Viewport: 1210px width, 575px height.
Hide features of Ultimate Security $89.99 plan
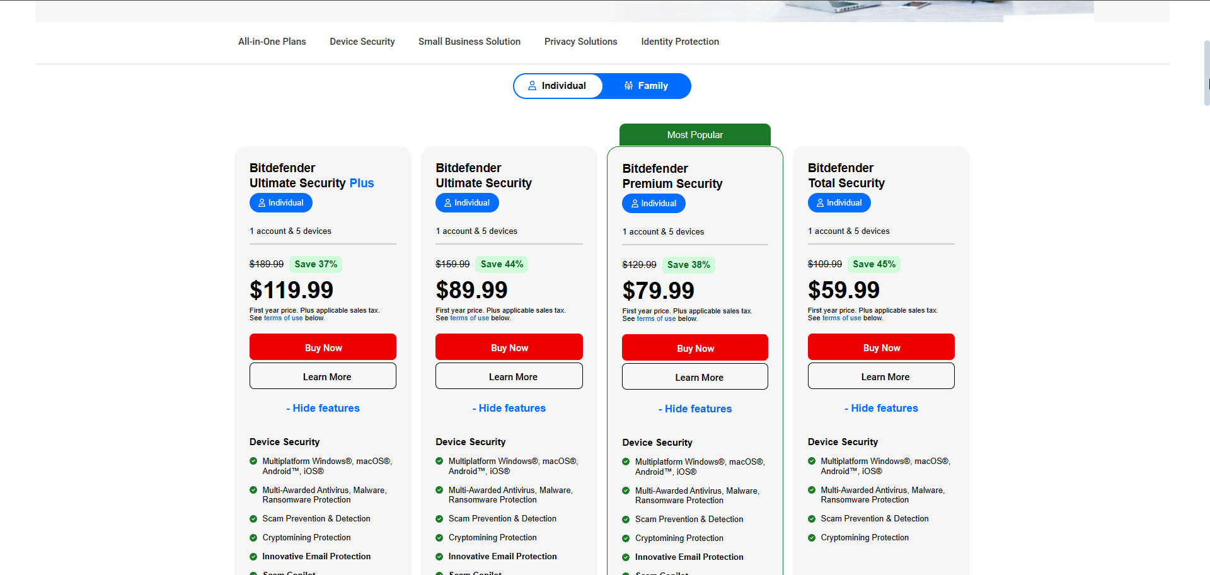pos(509,408)
